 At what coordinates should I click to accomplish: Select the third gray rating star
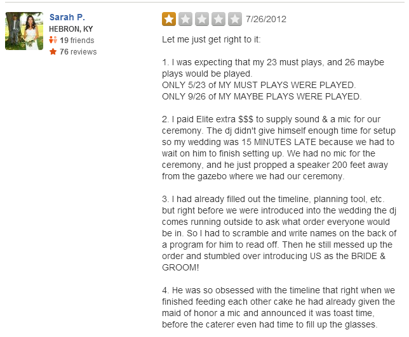(x=202, y=19)
